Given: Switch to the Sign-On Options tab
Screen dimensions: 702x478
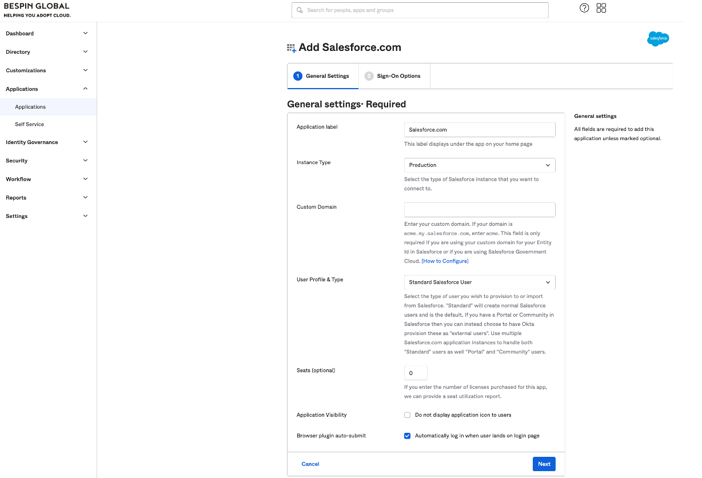Looking at the screenshot, I should click(x=394, y=76).
